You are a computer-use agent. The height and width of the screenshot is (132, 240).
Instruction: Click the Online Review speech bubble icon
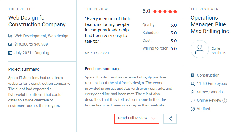pyautogui.click(x=193, y=101)
